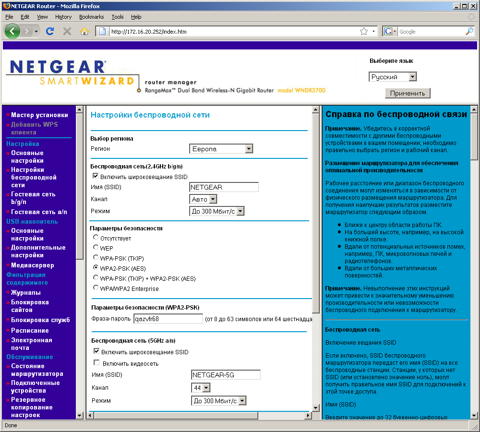480x432 pixels.
Task: Click settings pane scroll up arrow
Action: pyautogui.click(x=316, y=109)
